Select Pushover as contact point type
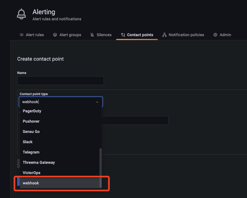Image resolution: width=247 pixels, height=198 pixels. (31, 121)
